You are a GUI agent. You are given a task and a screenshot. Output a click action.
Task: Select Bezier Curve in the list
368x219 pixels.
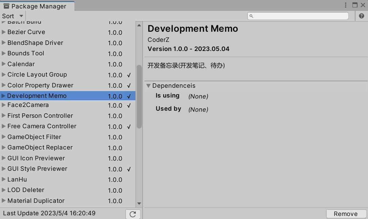[x=68, y=32]
